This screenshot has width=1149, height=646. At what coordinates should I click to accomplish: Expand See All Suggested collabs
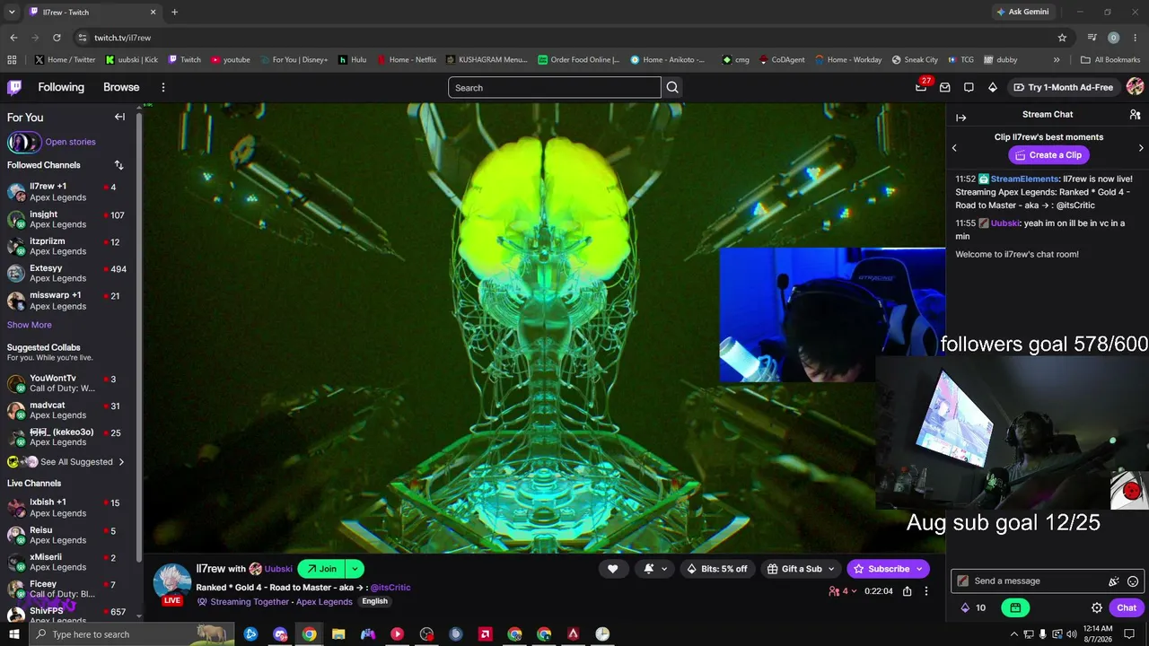(x=75, y=462)
